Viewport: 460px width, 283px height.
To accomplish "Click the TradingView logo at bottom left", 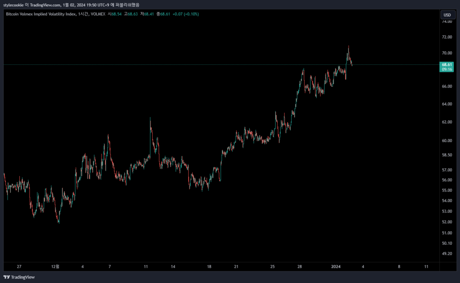I will [x=19, y=277].
